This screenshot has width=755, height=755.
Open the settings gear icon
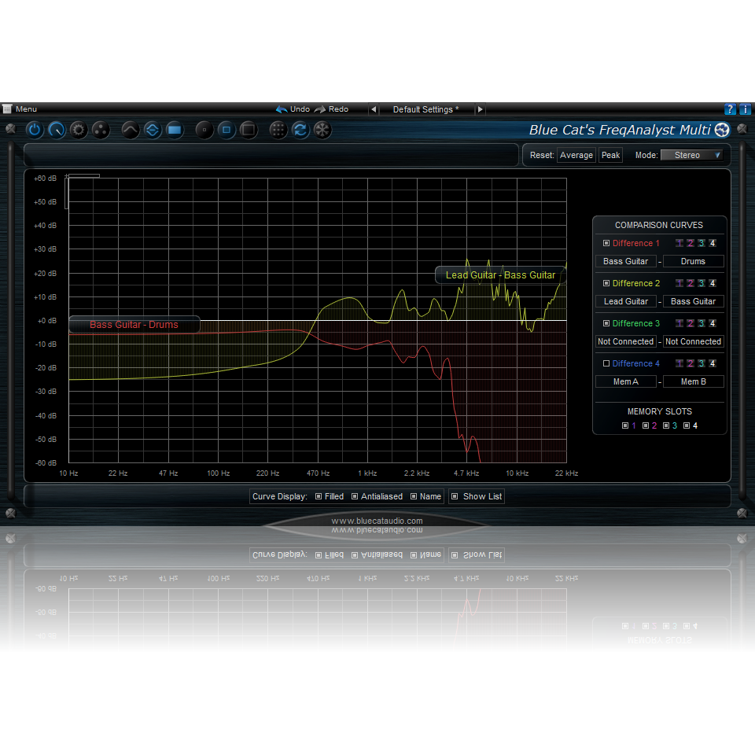point(78,130)
